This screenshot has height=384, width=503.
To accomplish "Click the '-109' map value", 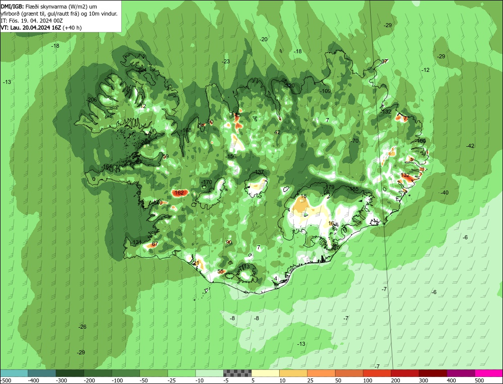I will [325, 91].
